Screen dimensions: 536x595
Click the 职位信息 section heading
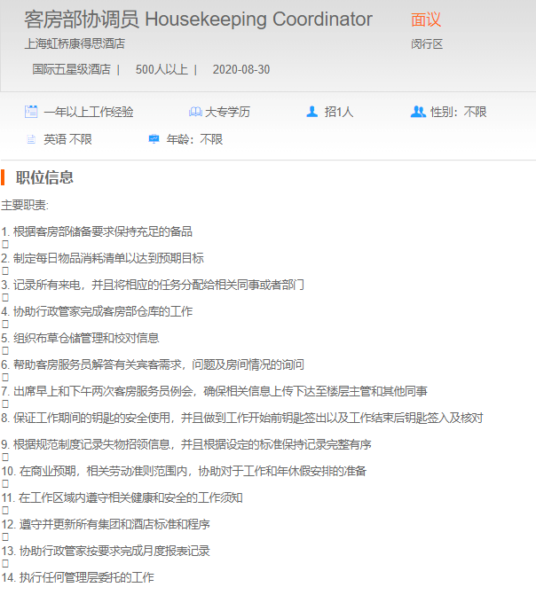[x=44, y=177]
